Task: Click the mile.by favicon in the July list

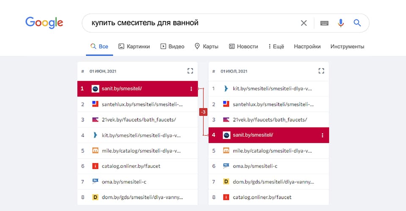Action: tap(226, 151)
